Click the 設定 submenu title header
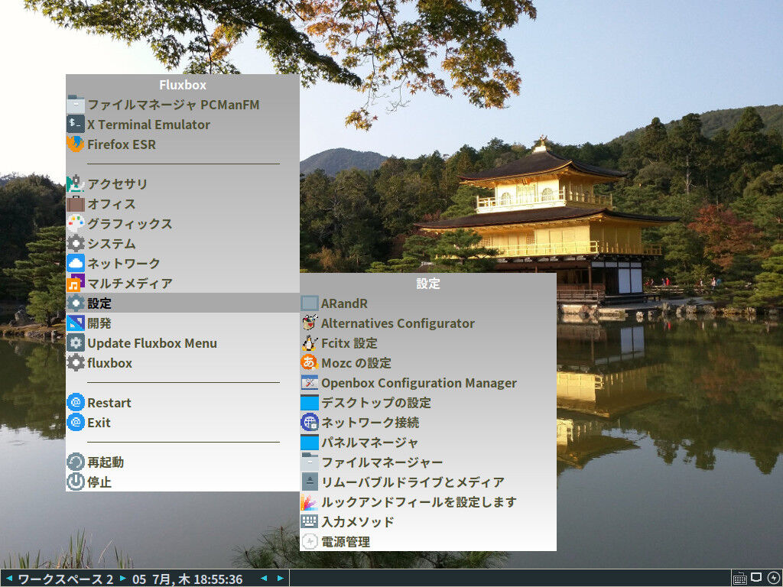This screenshot has width=783, height=587. tap(428, 283)
